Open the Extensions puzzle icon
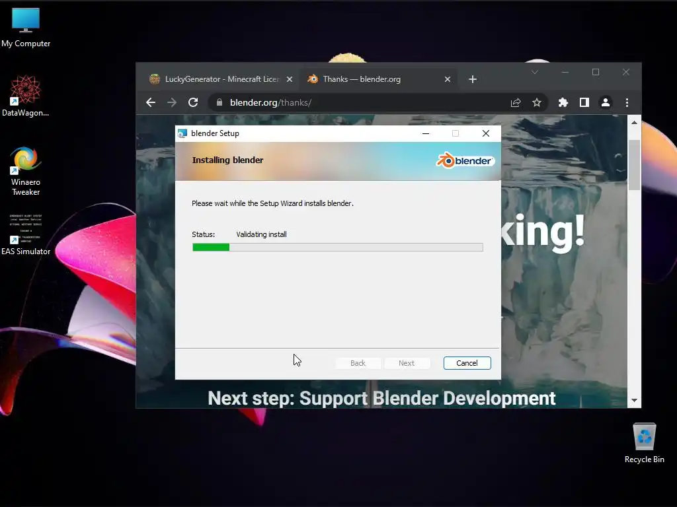The image size is (677, 507). tap(563, 102)
